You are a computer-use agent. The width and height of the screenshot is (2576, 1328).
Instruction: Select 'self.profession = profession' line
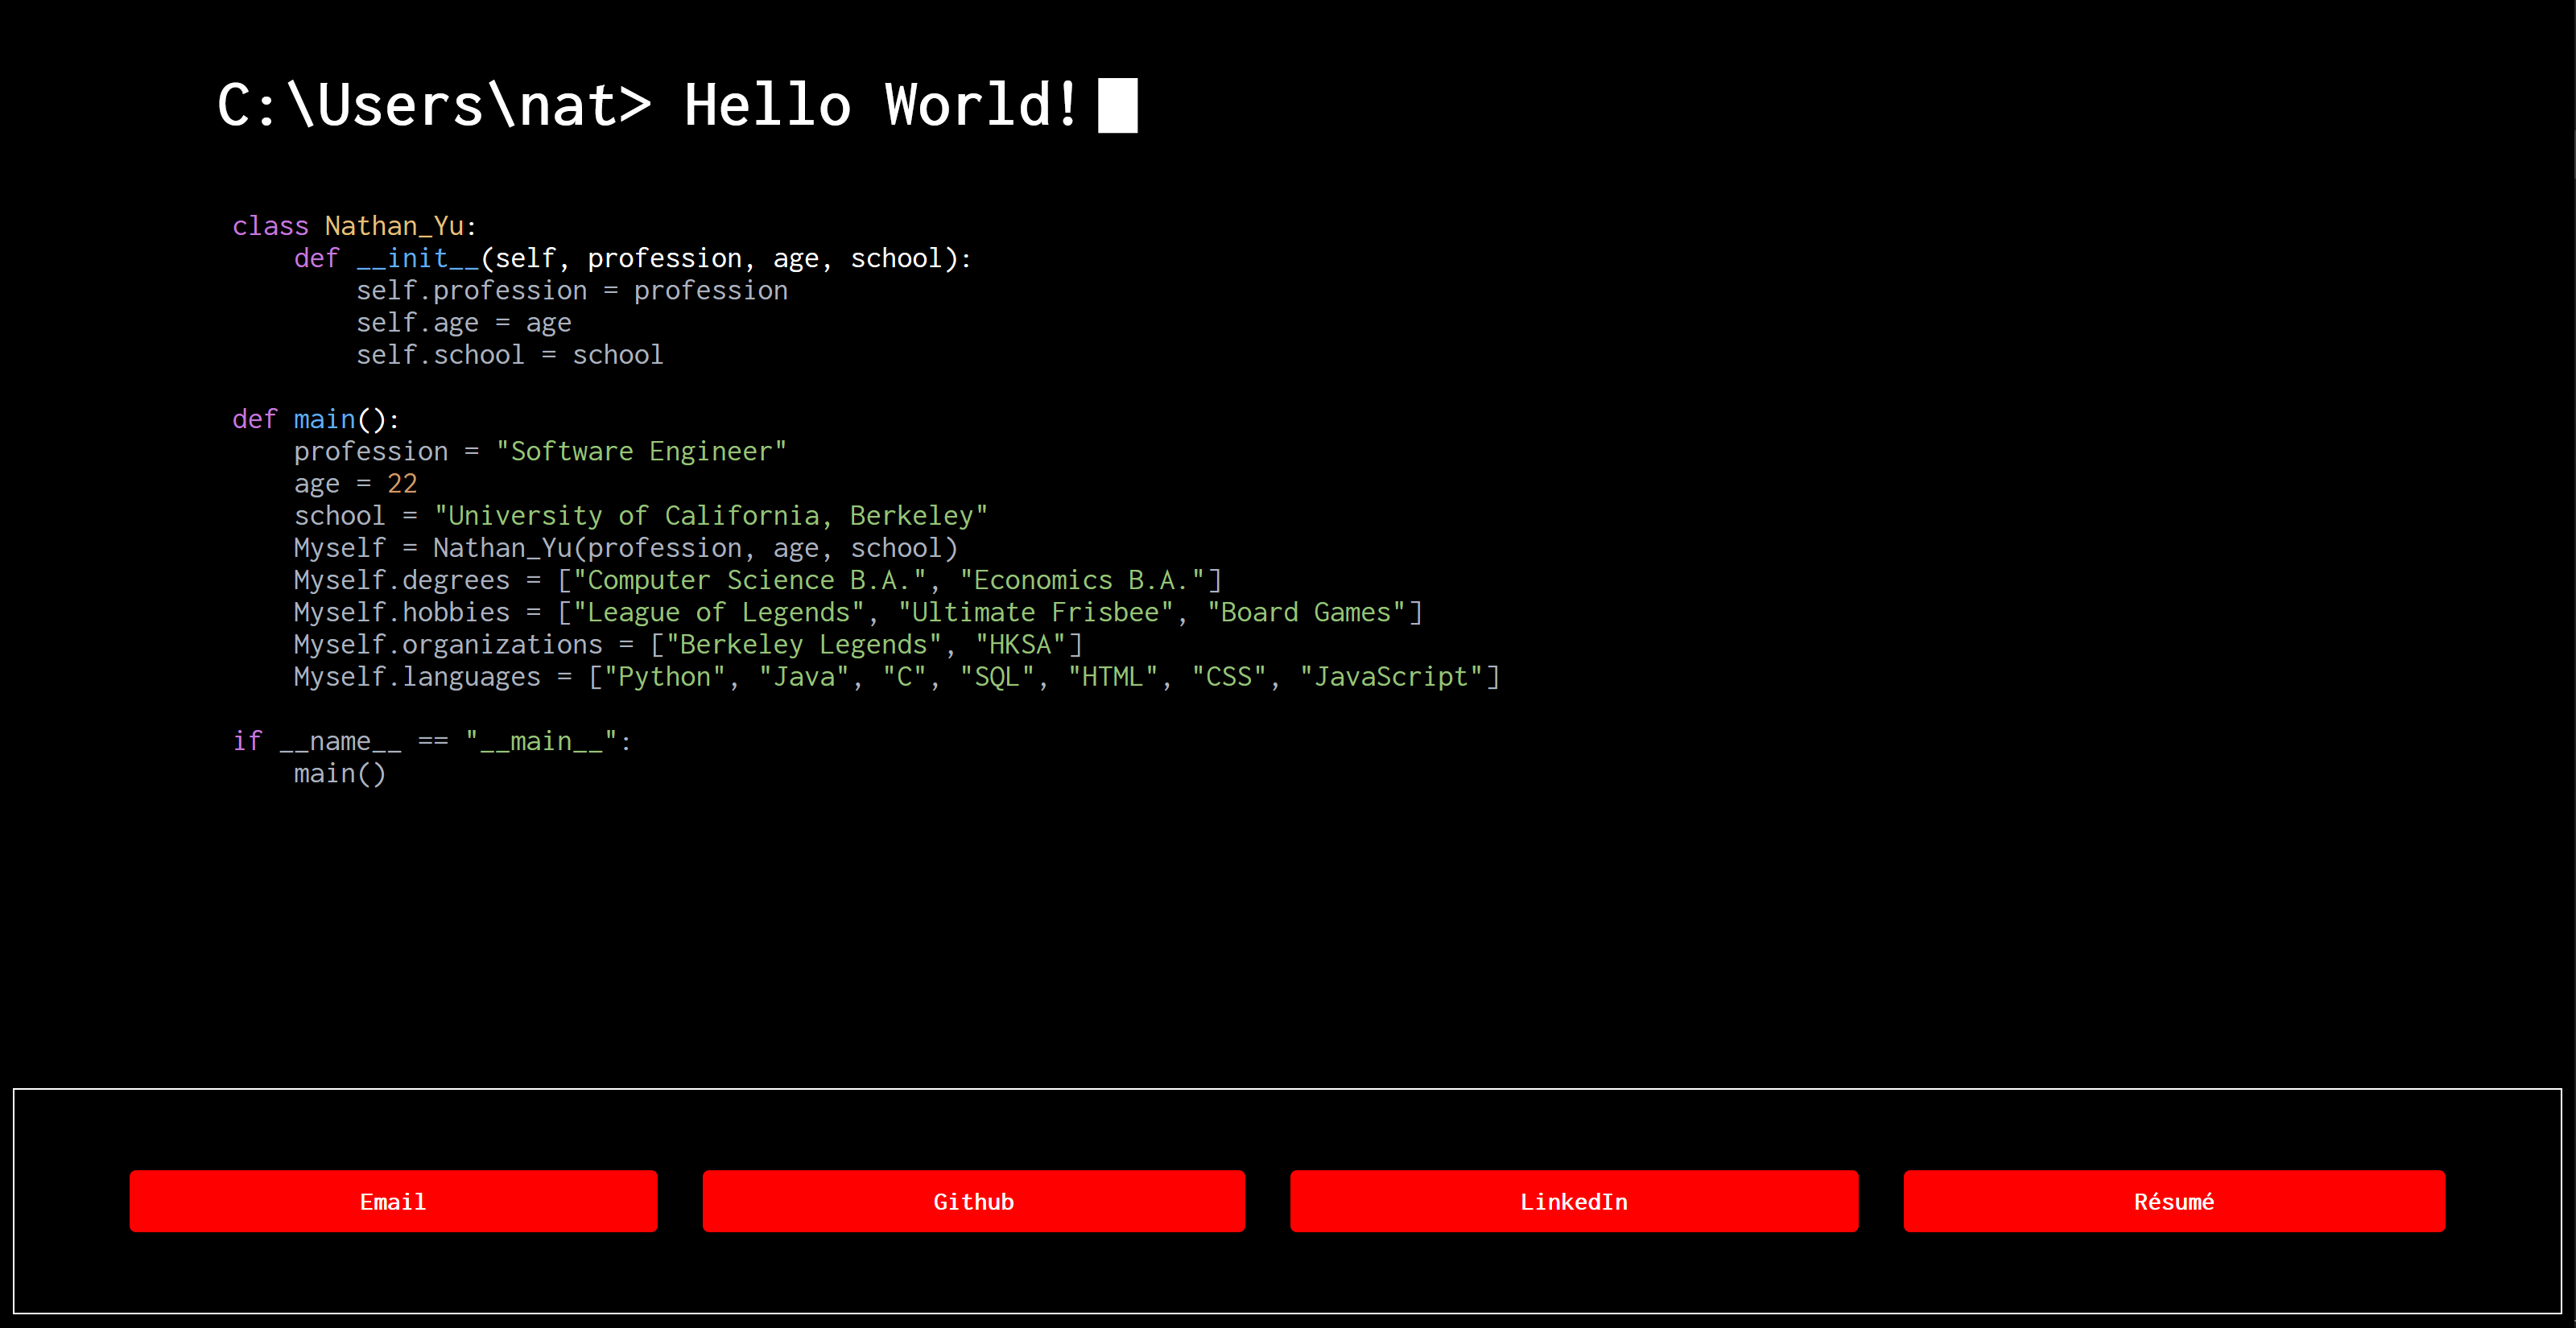pyautogui.click(x=572, y=290)
